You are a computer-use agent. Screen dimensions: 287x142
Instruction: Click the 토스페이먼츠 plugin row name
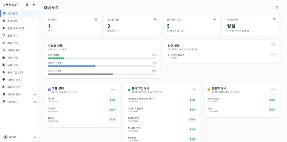134,128
